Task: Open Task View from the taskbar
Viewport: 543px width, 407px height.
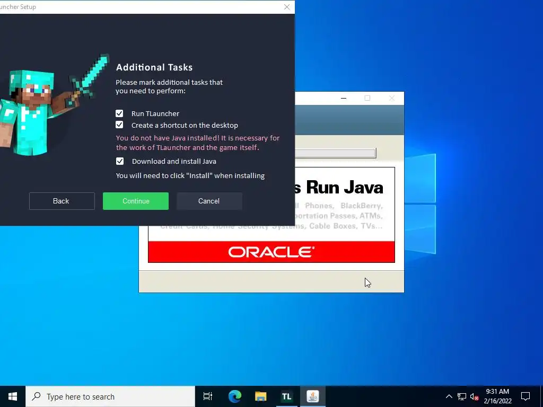Action: tap(208, 396)
